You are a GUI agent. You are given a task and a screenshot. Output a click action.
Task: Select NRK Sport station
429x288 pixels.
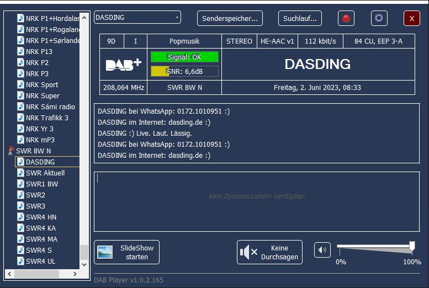click(42, 85)
